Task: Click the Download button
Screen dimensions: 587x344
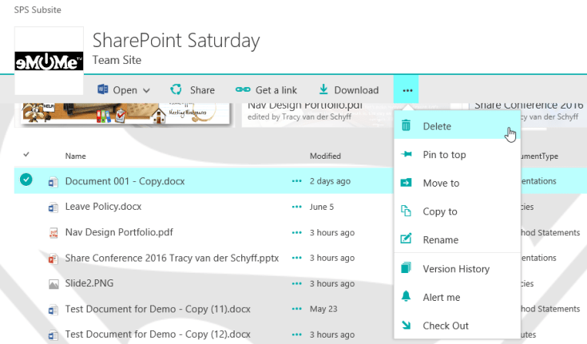Action: coord(348,90)
